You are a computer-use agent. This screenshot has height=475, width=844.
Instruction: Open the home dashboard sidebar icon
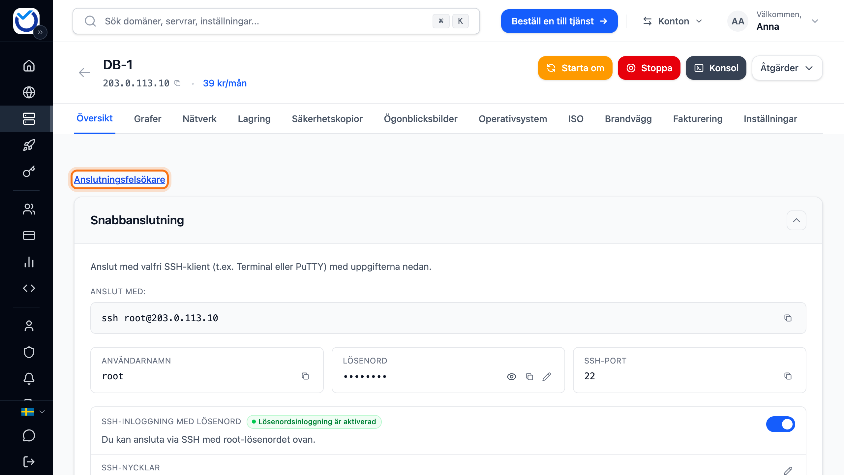point(29,66)
